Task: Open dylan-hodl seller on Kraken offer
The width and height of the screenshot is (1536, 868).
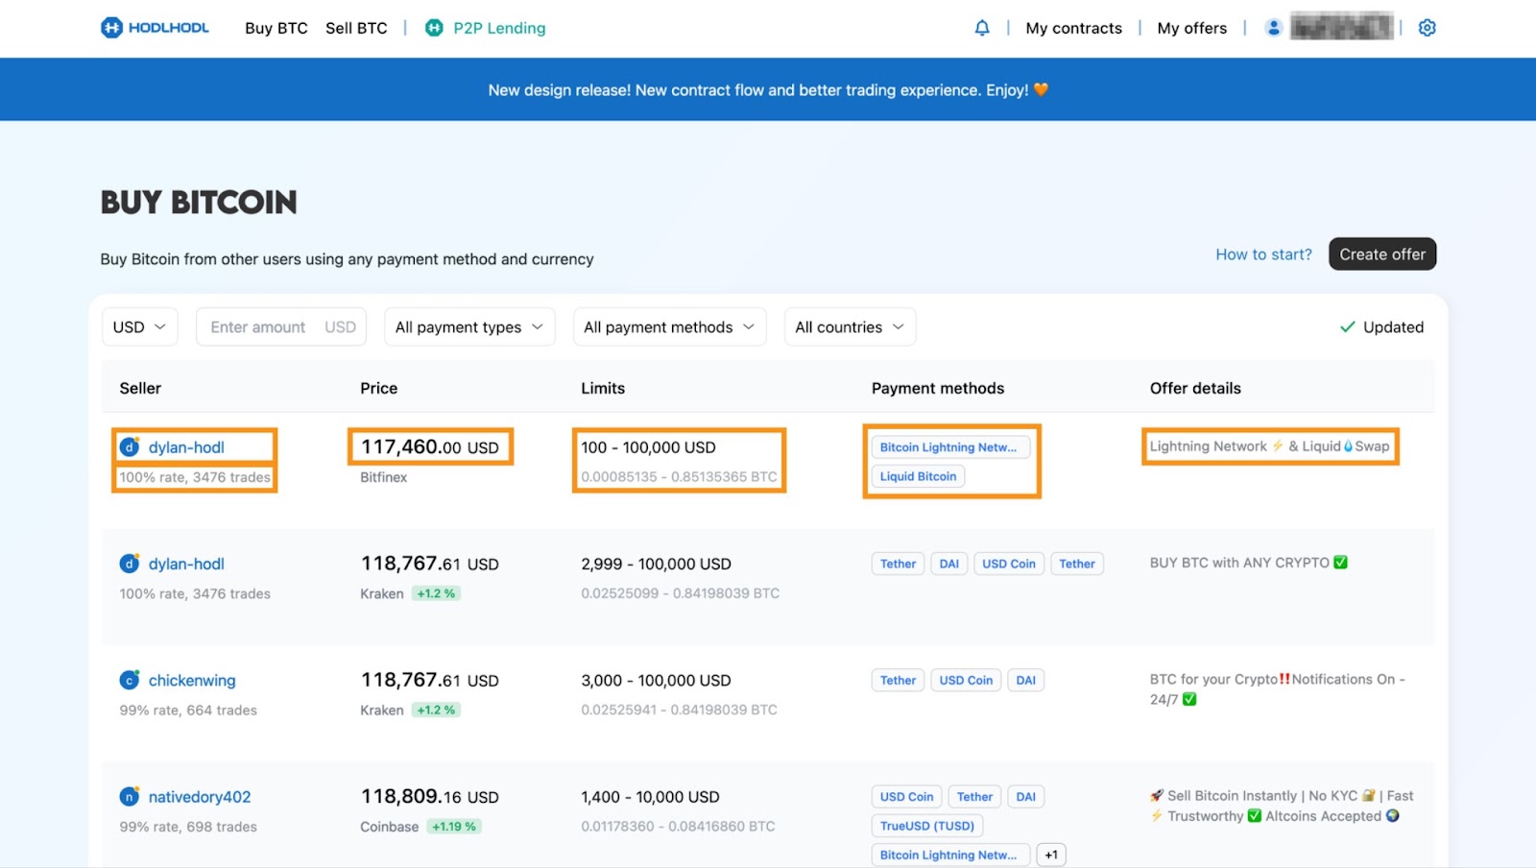Action: [186, 564]
